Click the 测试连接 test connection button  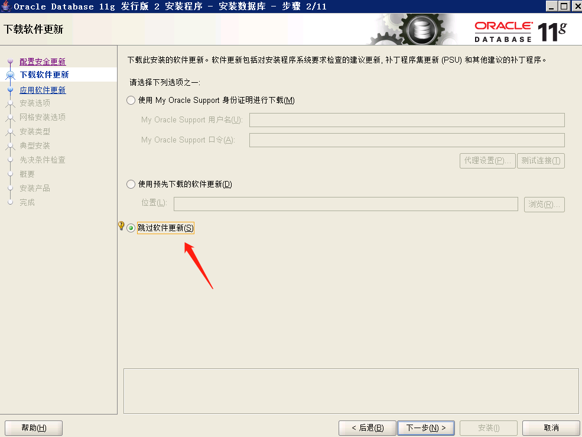coord(541,160)
